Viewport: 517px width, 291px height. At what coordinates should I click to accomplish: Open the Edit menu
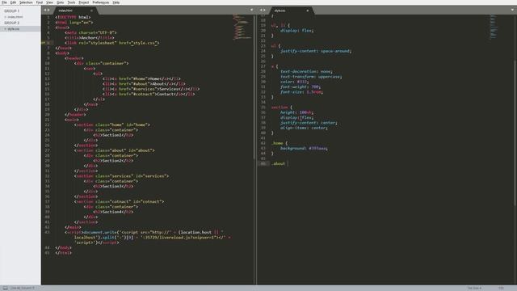(x=13, y=2)
